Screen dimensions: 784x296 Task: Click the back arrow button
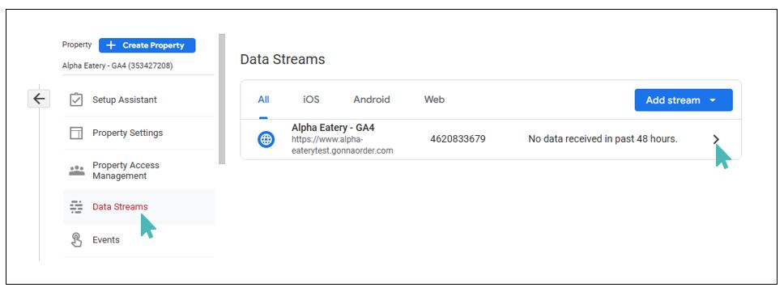(39, 99)
